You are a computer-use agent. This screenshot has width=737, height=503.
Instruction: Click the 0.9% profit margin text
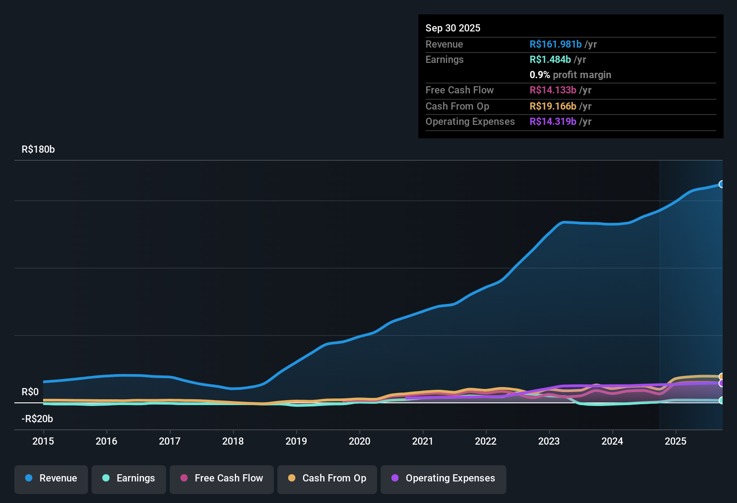click(x=570, y=75)
